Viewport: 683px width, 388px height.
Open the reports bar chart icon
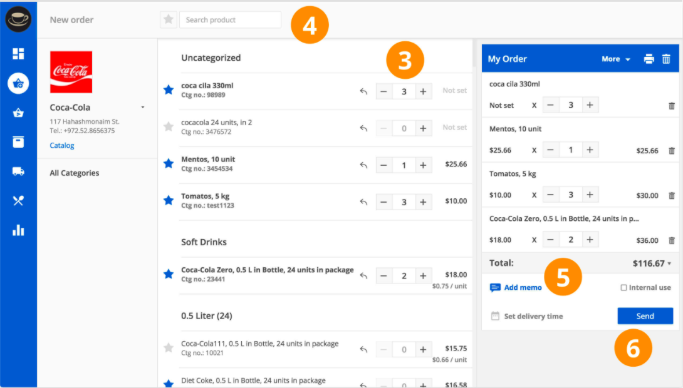point(18,230)
